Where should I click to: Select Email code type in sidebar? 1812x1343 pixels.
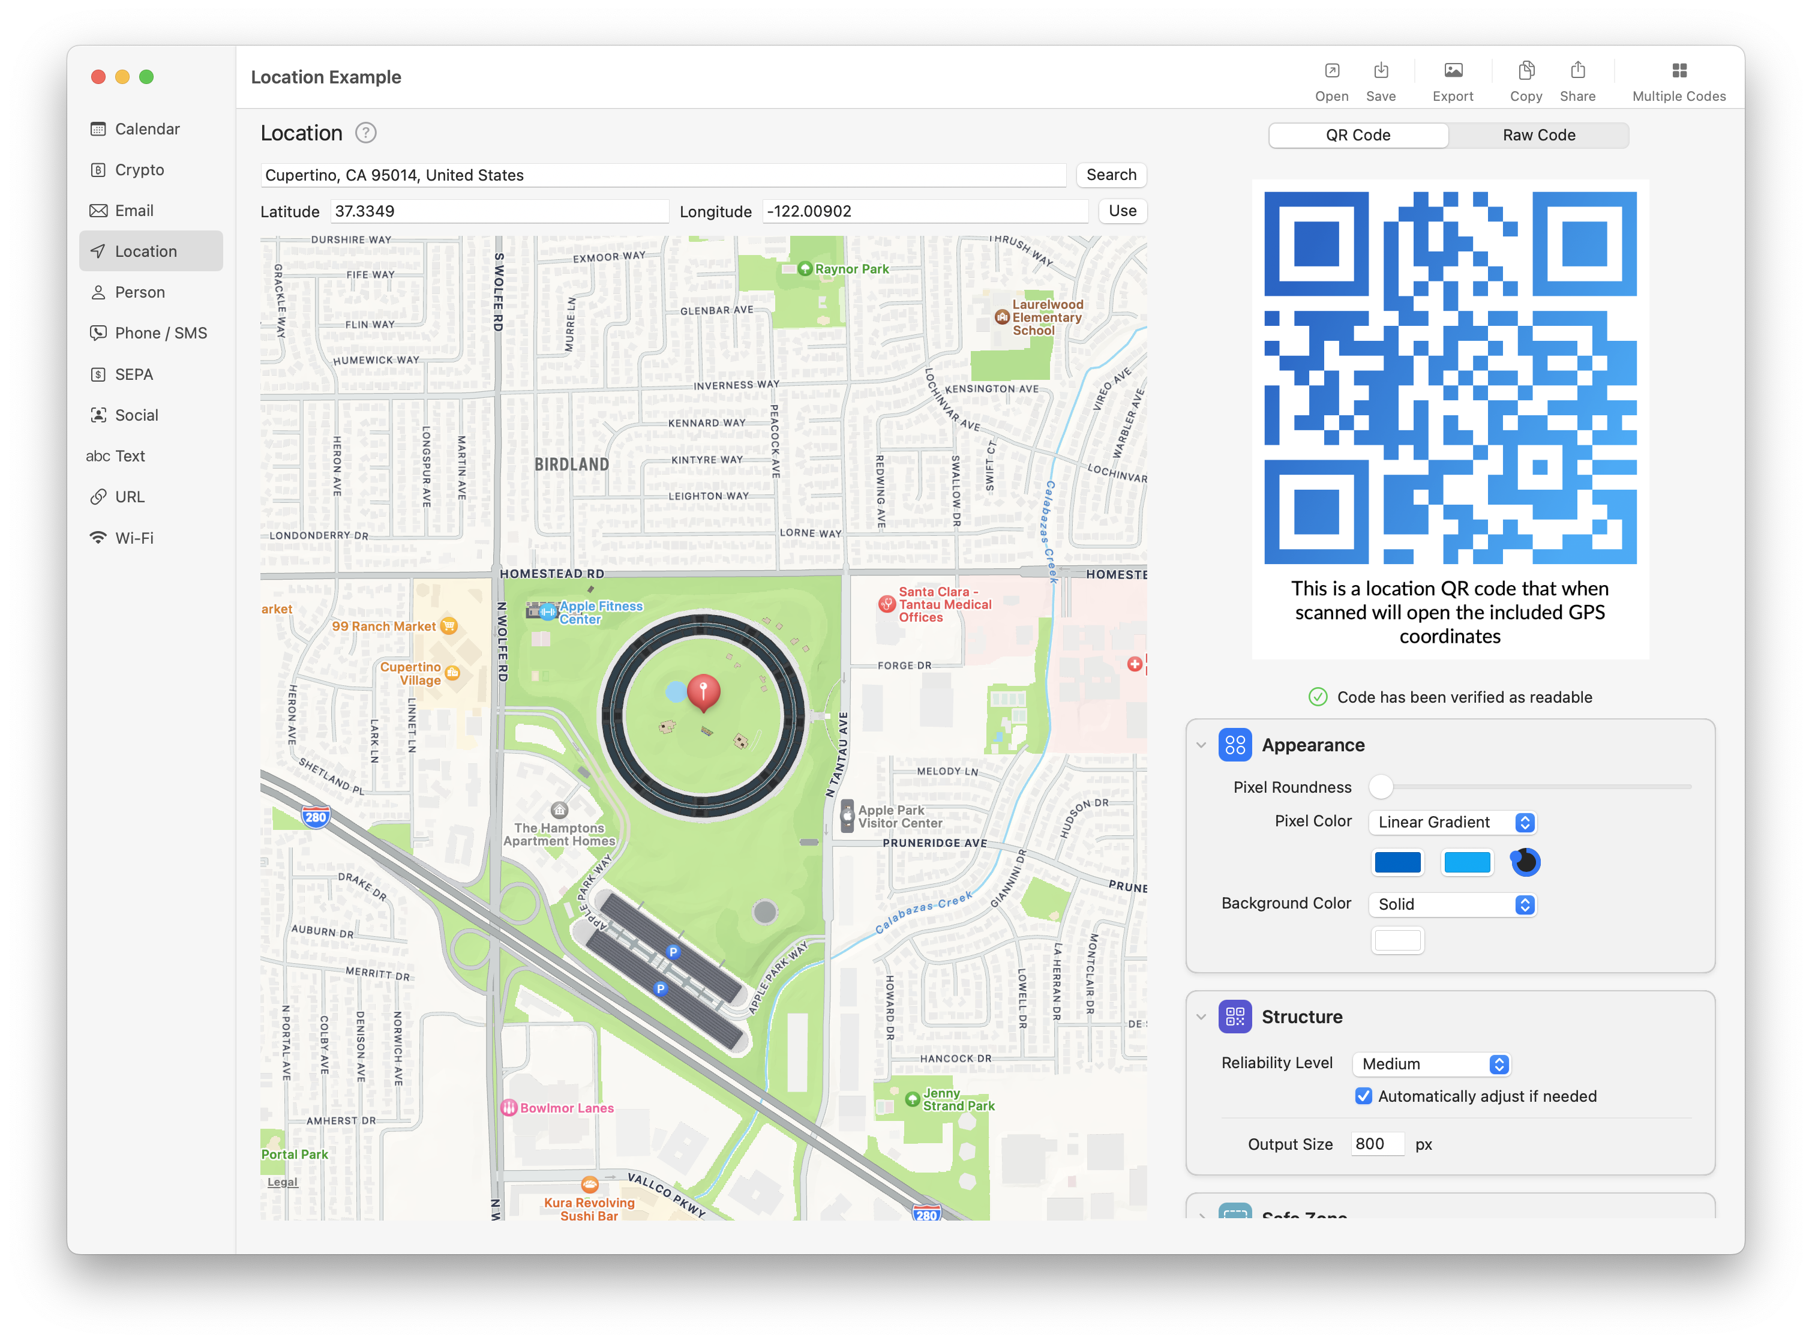click(151, 210)
